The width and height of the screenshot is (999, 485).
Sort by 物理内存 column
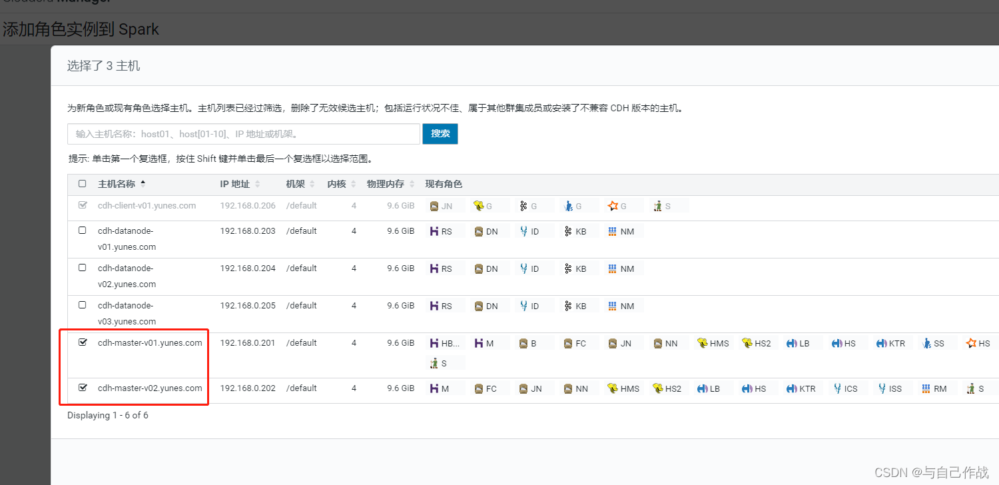point(391,184)
